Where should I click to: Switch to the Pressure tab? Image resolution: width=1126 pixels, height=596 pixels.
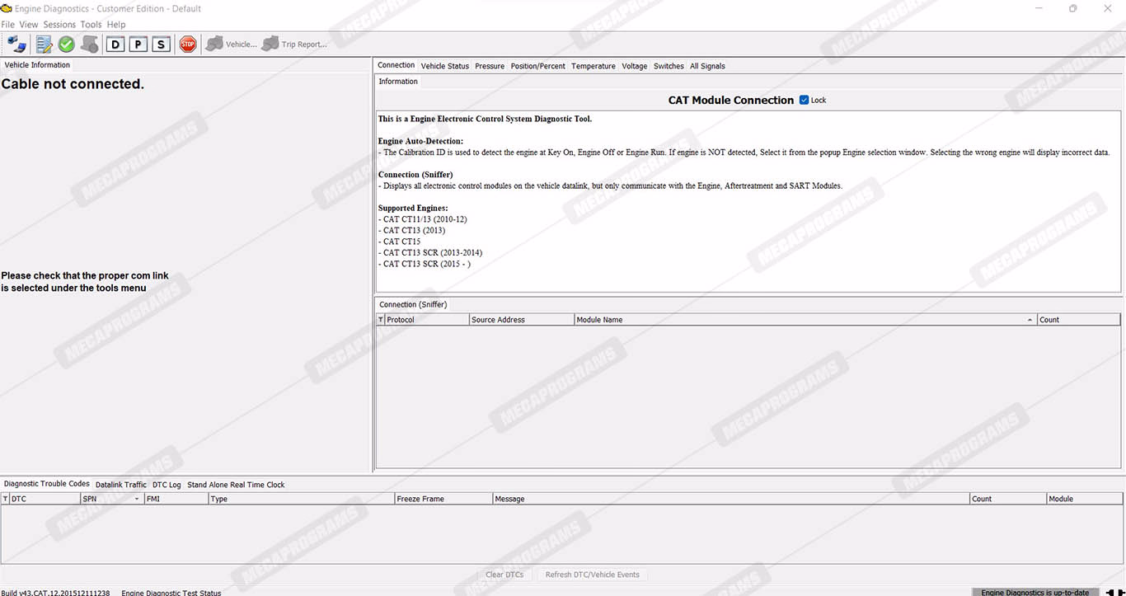tap(490, 66)
